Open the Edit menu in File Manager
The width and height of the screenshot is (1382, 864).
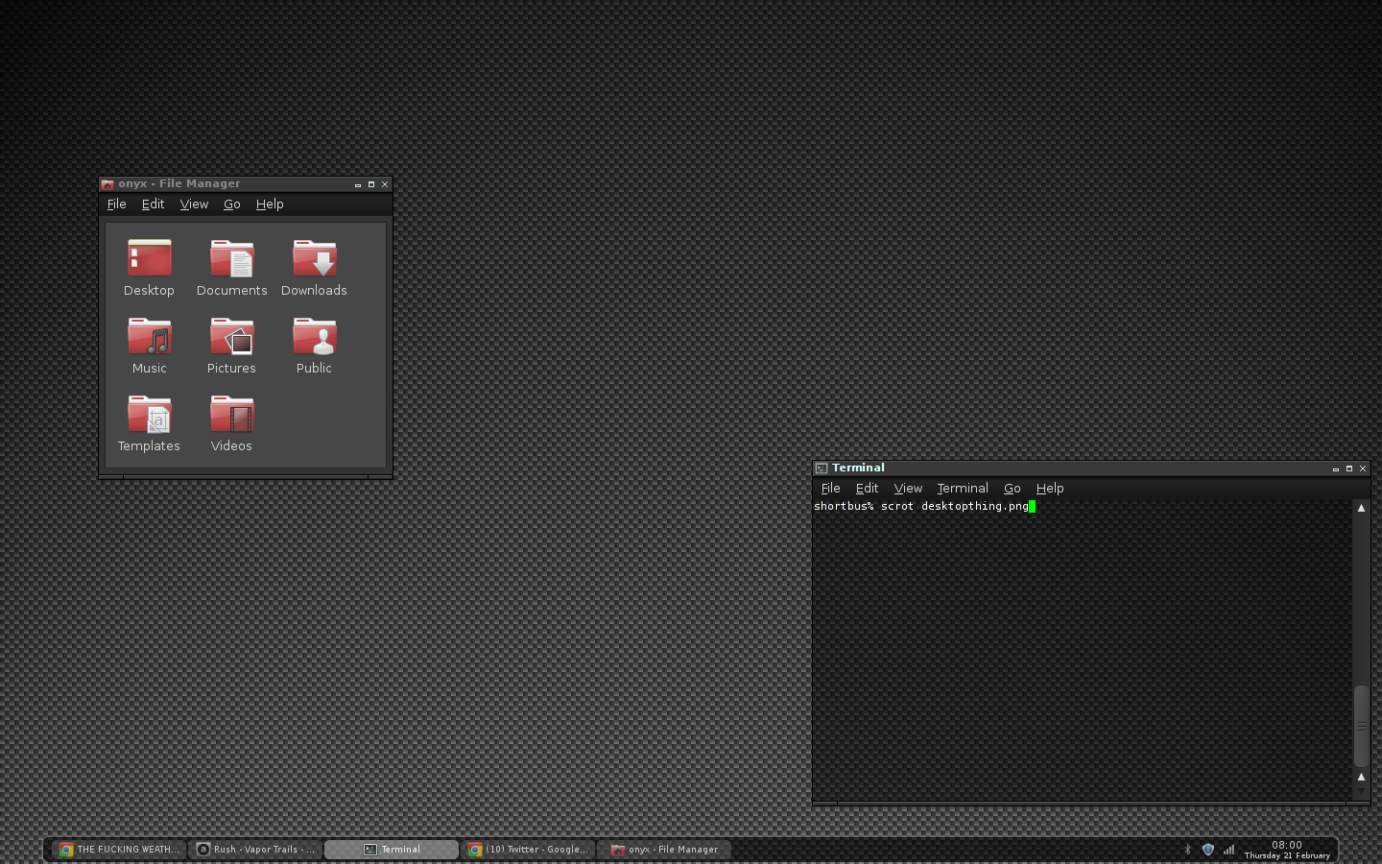154,204
